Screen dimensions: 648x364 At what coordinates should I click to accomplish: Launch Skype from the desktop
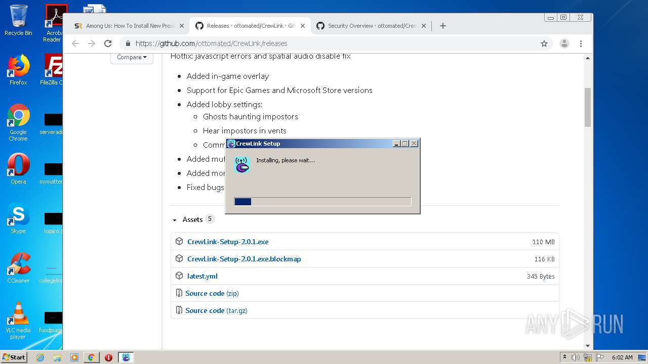(18, 218)
